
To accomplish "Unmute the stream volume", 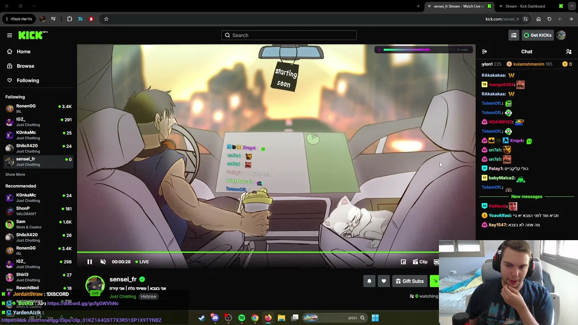I will pyautogui.click(x=103, y=262).
